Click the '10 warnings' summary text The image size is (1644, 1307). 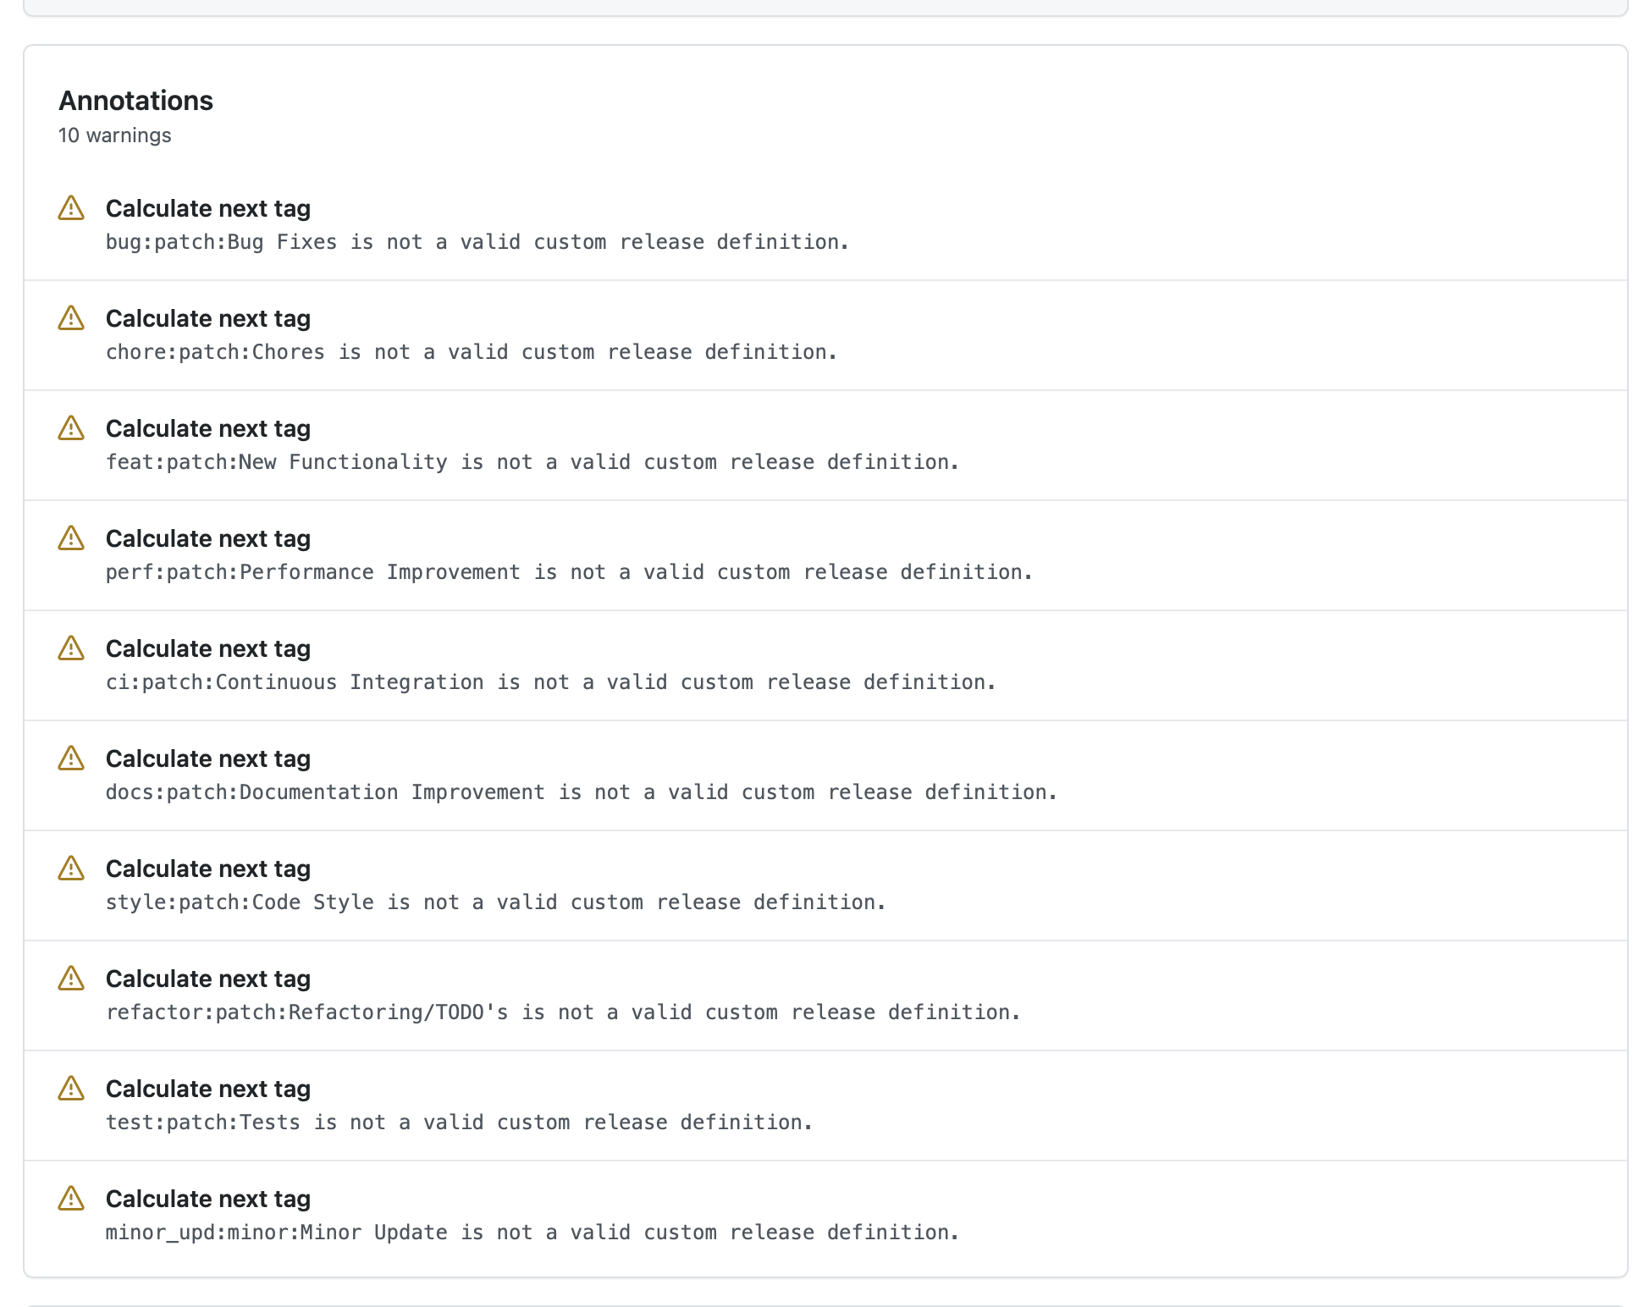tap(114, 135)
